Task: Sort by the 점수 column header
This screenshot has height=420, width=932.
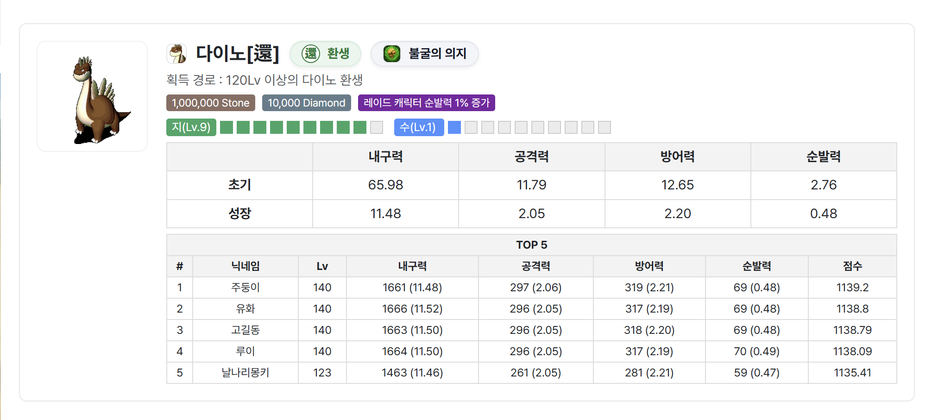Action: point(852,266)
